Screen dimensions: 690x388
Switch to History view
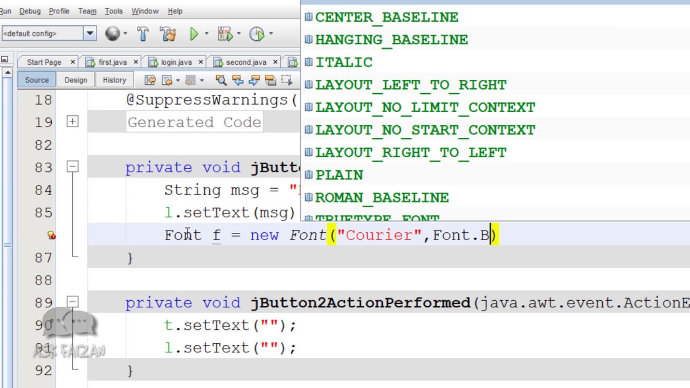(114, 80)
